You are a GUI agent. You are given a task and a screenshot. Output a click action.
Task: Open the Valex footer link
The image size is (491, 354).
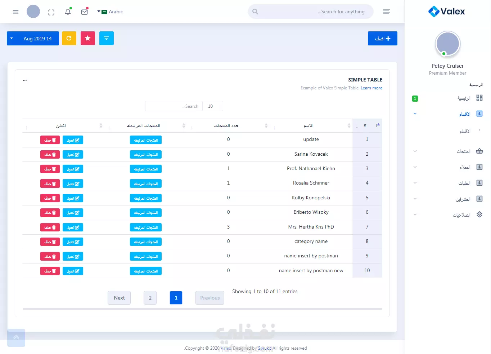(x=226, y=348)
